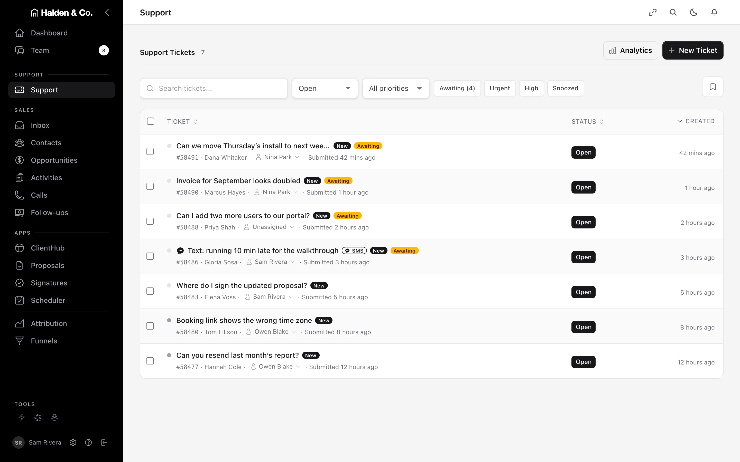Click the SR user avatar
This screenshot has height=462, width=740.
point(18,442)
